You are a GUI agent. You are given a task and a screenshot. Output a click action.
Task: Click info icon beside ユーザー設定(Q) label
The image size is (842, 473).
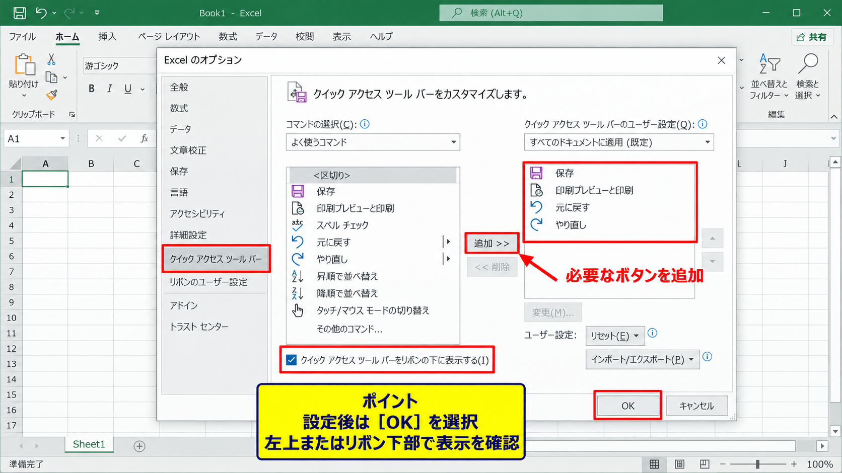click(x=703, y=124)
